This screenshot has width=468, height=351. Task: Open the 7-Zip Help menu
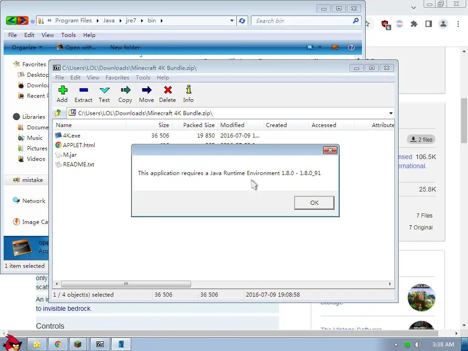163,78
